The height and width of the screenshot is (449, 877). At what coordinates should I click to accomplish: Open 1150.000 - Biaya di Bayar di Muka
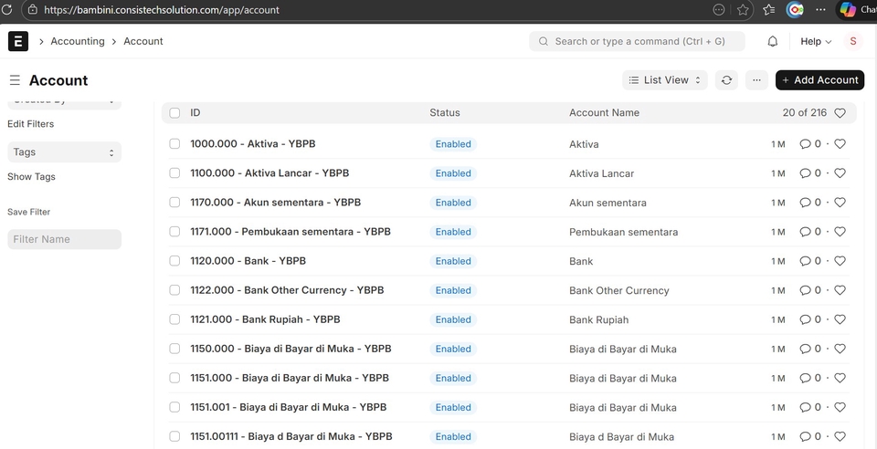[x=291, y=349]
